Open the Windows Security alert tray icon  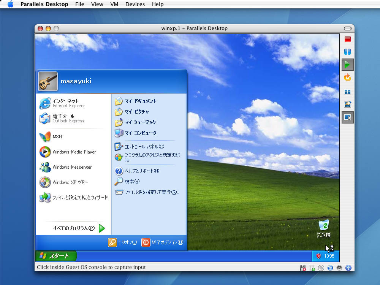318,256
